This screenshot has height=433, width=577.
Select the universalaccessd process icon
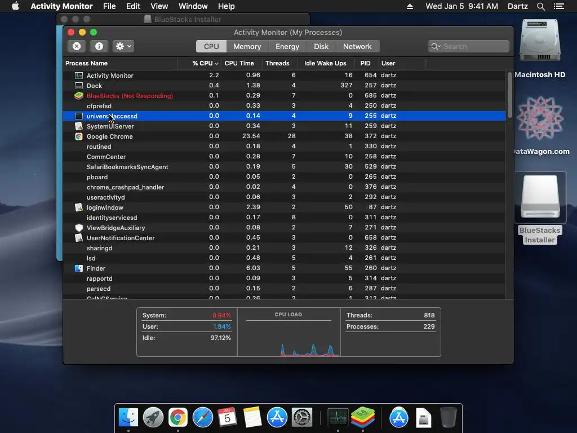tap(79, 116)
